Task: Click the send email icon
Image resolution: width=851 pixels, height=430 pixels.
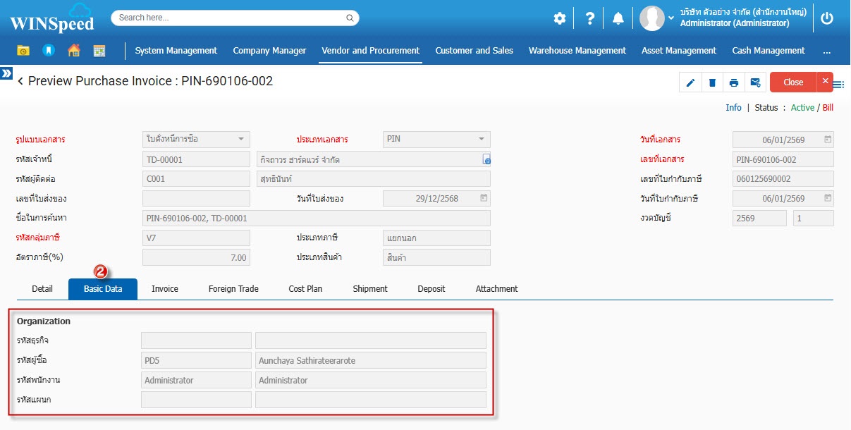Action: (755, 82)
